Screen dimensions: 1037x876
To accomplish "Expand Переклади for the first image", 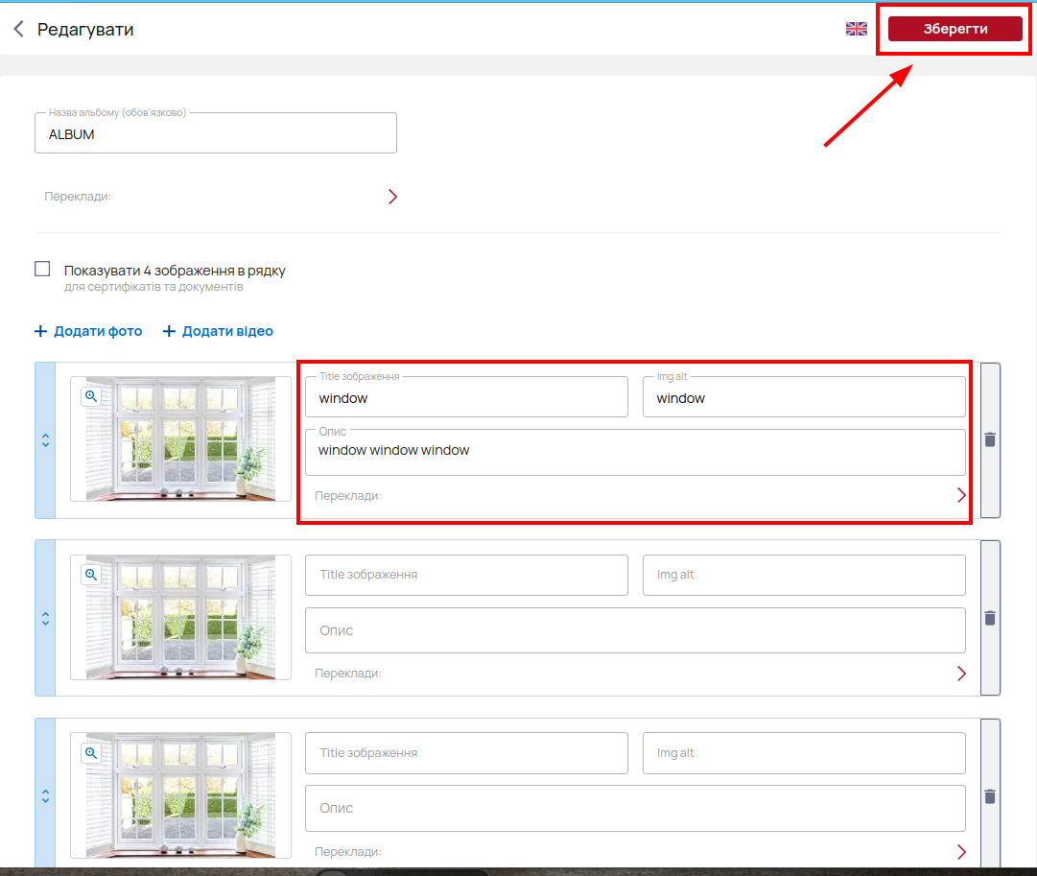I will 961,495.
